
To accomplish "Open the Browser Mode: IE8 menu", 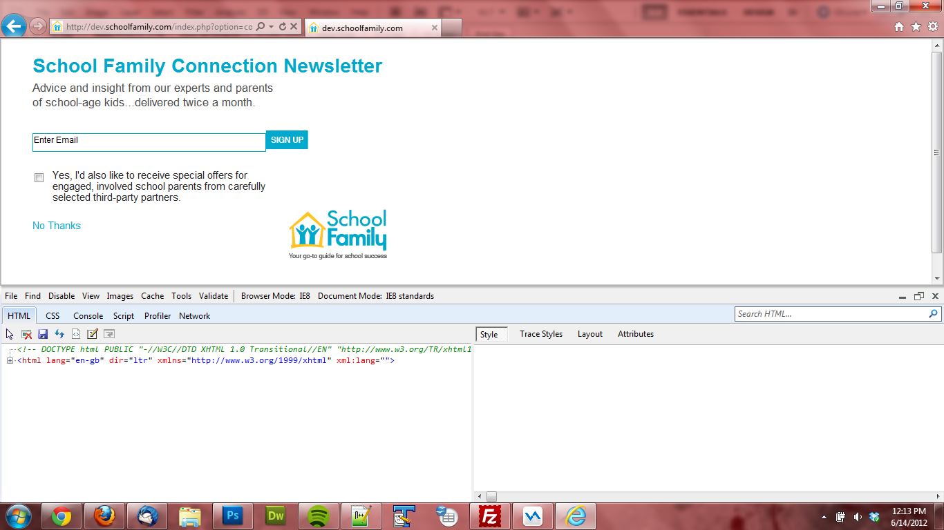I will point(275,296).
